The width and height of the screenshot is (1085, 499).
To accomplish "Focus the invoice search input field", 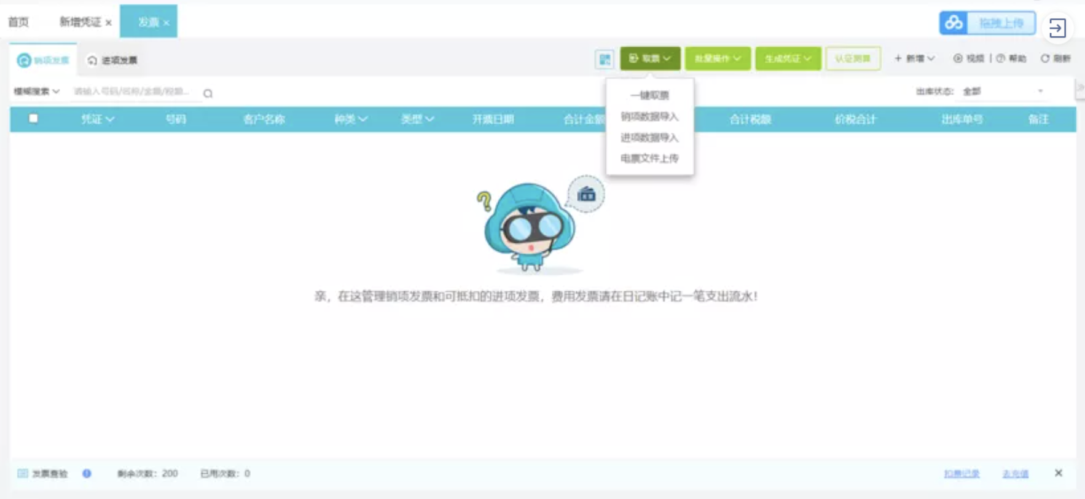I will click(x=134, y=92).
